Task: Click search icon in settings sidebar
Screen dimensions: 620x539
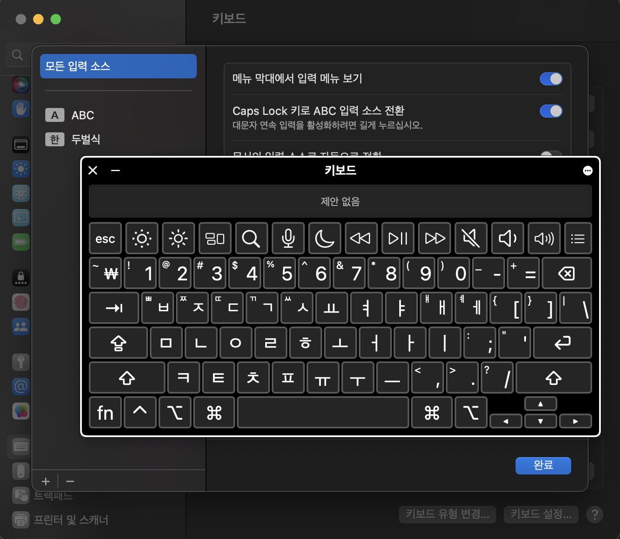Action: coord(17,55)
